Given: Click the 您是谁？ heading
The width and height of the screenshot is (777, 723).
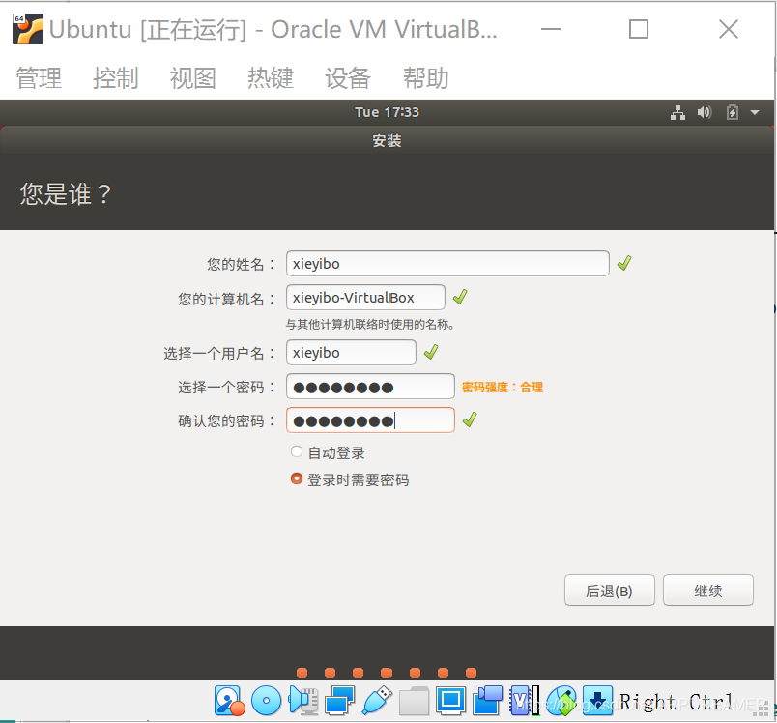Looking at the screenshot, I should pyautogui.click(x=65, y=193).
